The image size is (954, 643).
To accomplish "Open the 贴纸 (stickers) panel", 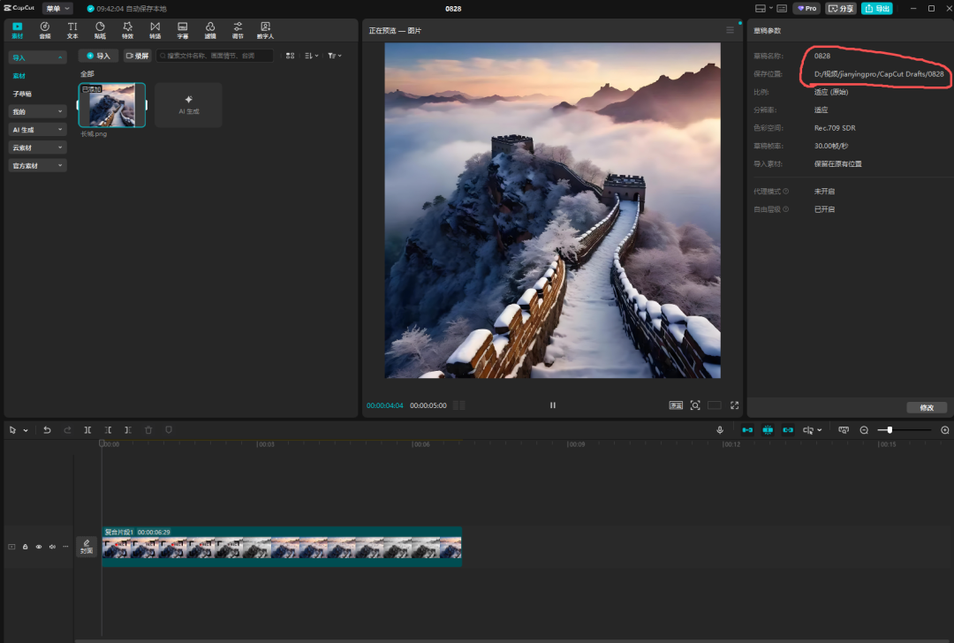I will (100, 30).
